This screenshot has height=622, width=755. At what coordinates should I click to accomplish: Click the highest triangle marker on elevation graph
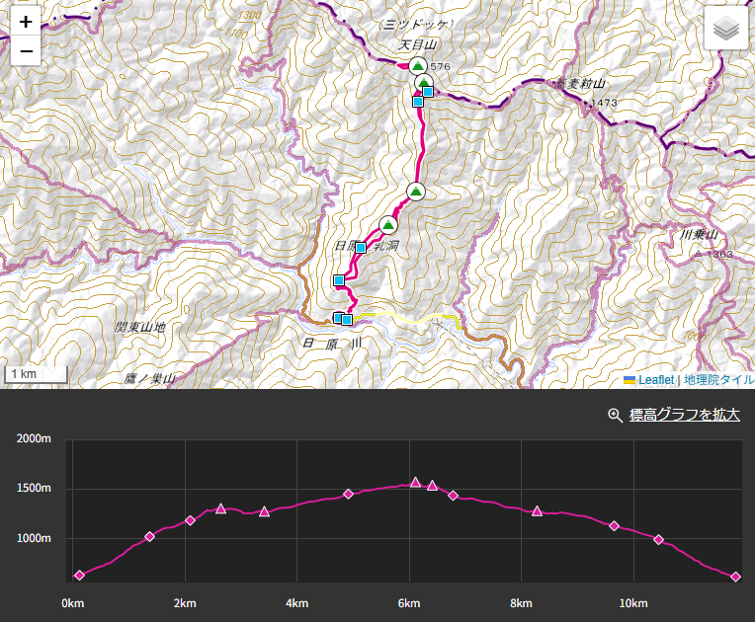[x=415, y=482]
